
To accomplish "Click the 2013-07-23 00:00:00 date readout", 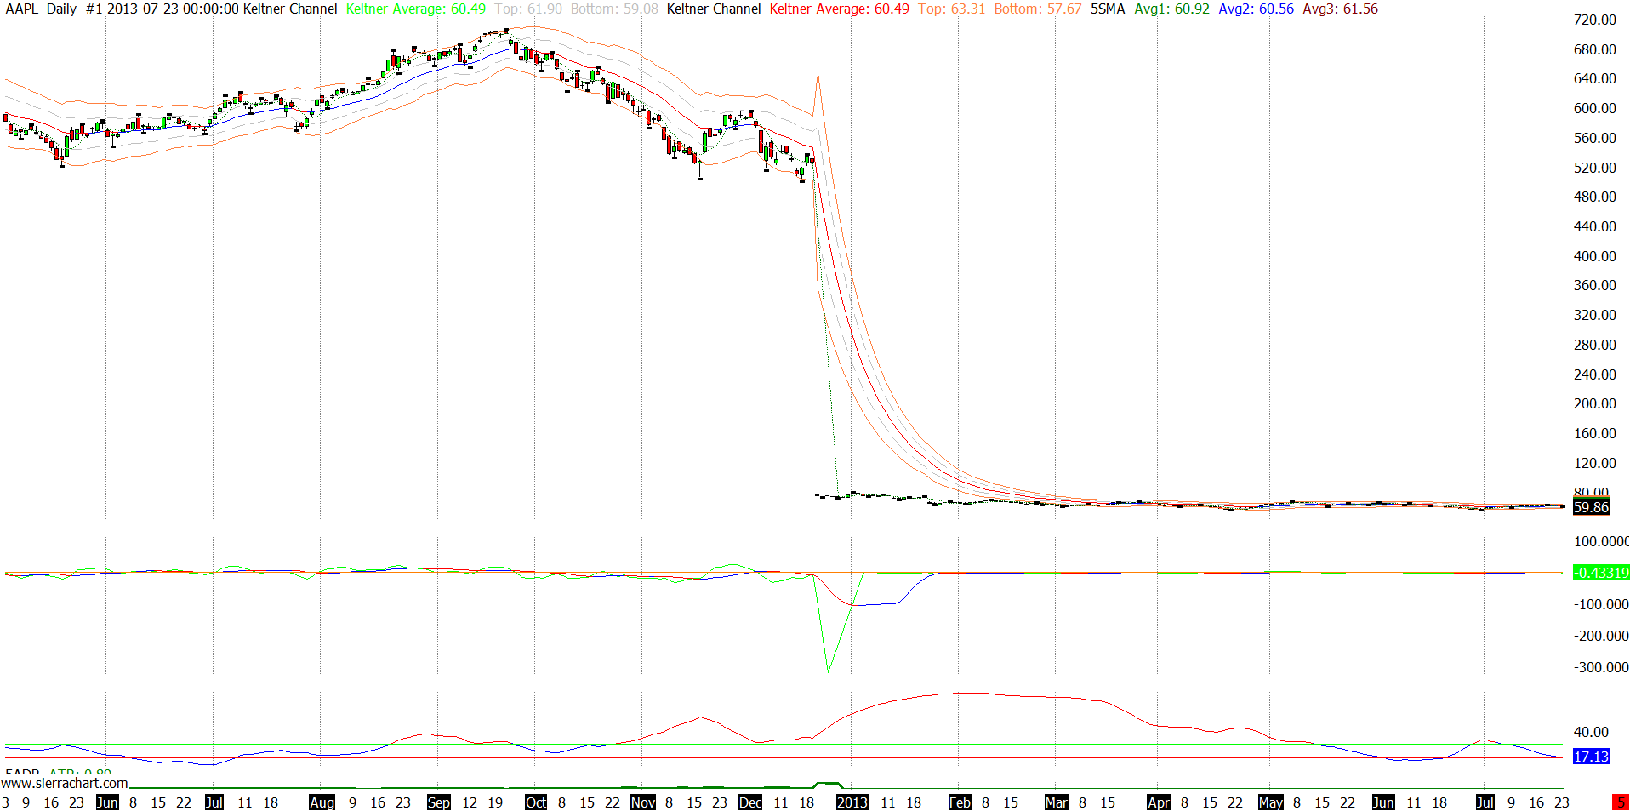I will click(x=173, y=9).
